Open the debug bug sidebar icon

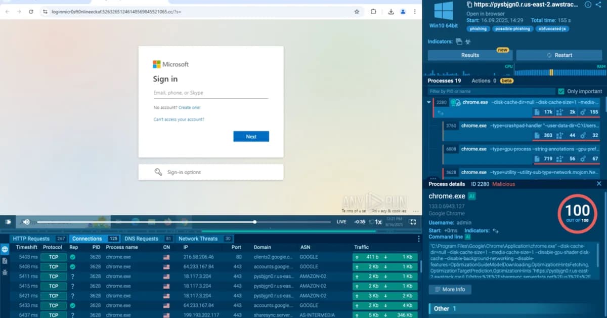pos(5,272)
